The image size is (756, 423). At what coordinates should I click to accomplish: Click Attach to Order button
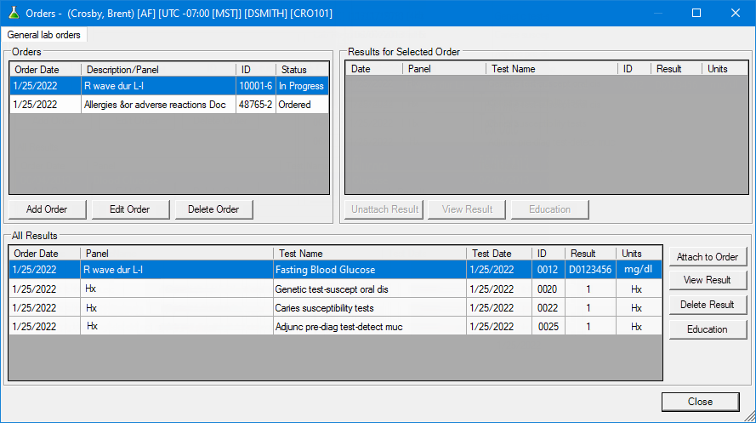[x=707, y=257]
